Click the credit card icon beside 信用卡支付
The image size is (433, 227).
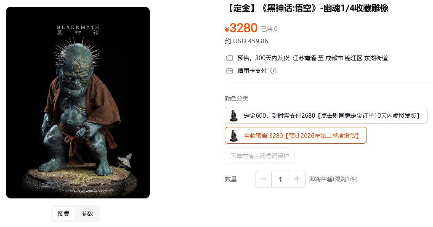[229, 71]
